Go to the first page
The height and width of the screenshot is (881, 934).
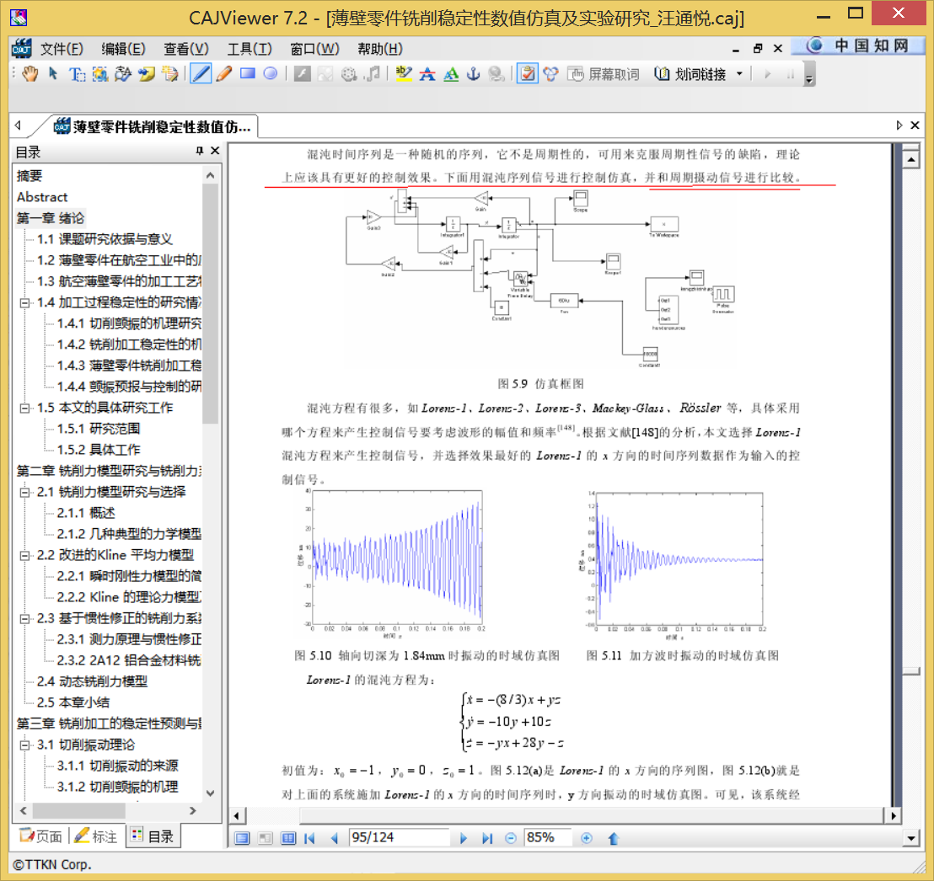309,838
